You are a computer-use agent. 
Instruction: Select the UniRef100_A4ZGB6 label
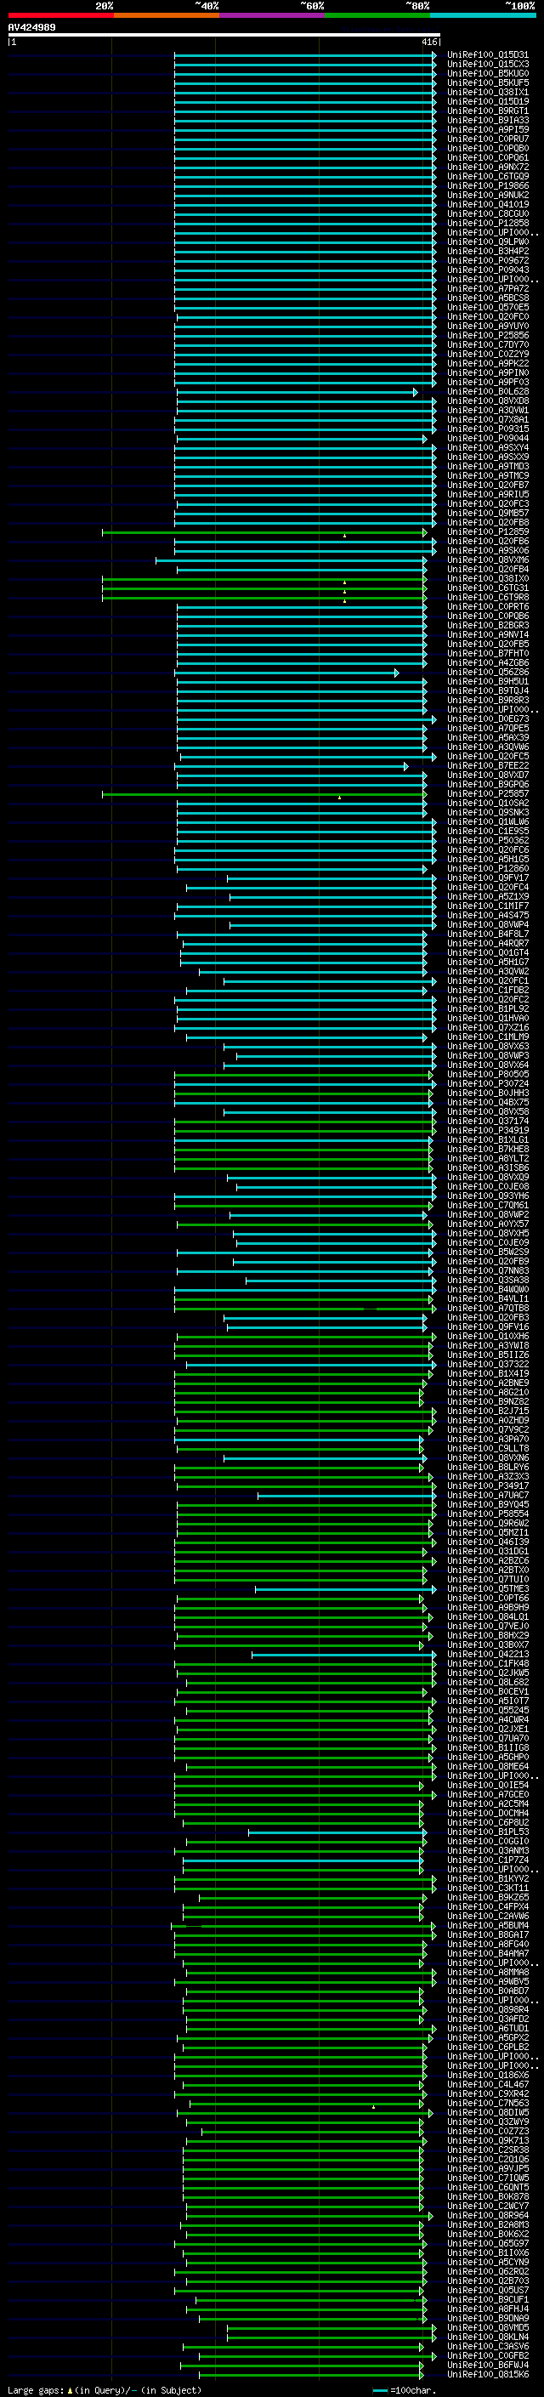(x=488, y=662)
